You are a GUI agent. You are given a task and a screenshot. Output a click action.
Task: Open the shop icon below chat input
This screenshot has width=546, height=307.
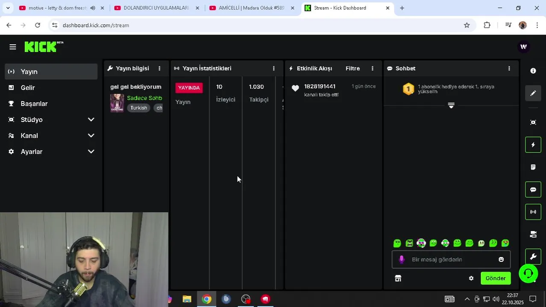398,278
